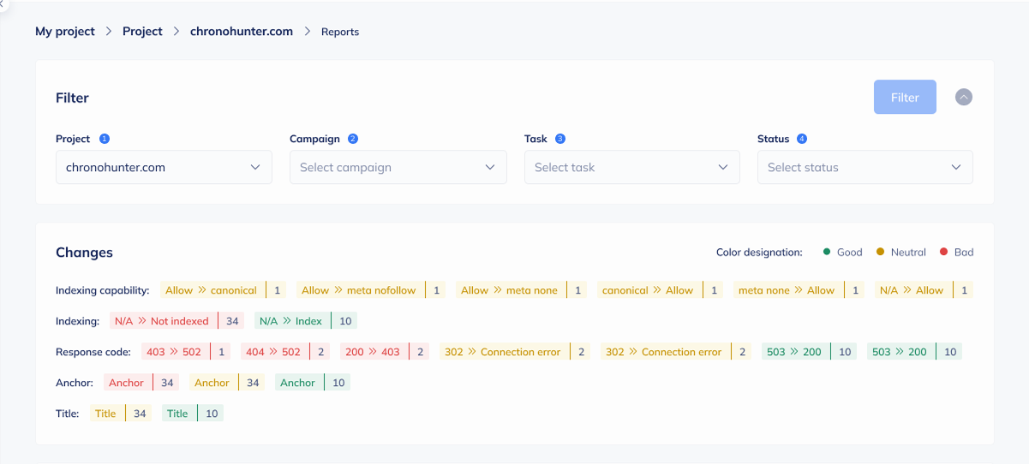The height and width of the screenshot is (464, 1029).
Task: Click the Response code: row label
Action: [93, 352]
